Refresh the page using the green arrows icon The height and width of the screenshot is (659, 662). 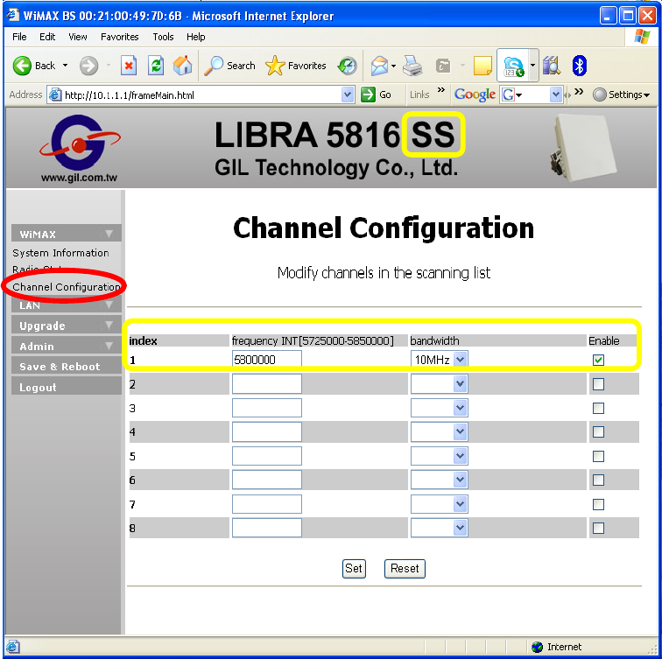click(x=156, y=66)
